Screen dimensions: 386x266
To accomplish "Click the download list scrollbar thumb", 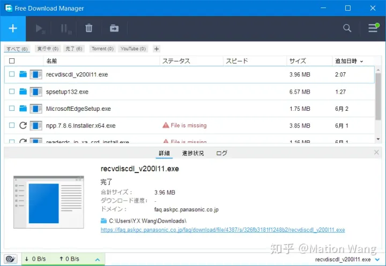I will 378,96.
